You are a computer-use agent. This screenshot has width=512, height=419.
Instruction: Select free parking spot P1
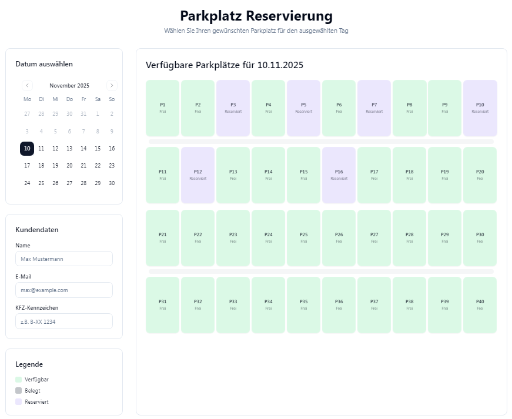pos(162,108)
